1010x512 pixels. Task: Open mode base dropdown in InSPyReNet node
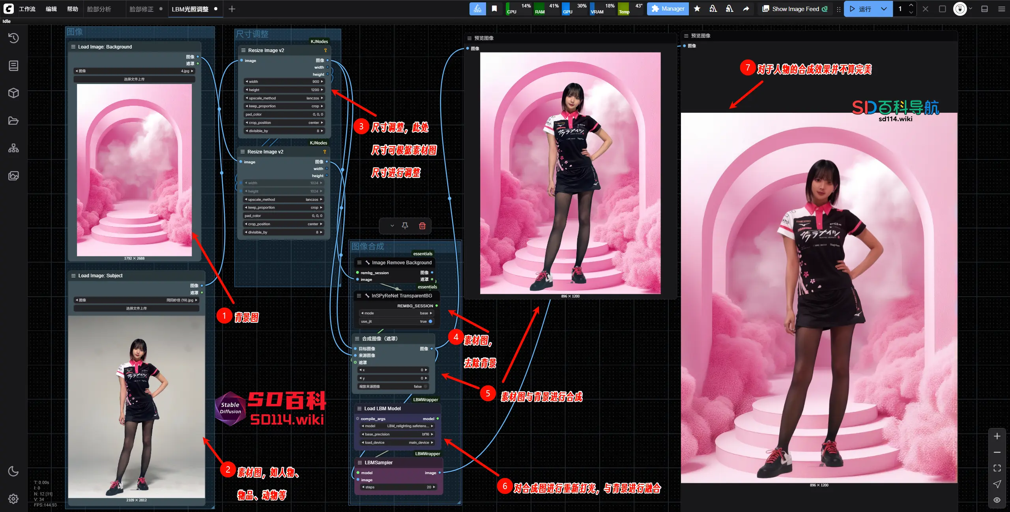[x=397, y=313]
